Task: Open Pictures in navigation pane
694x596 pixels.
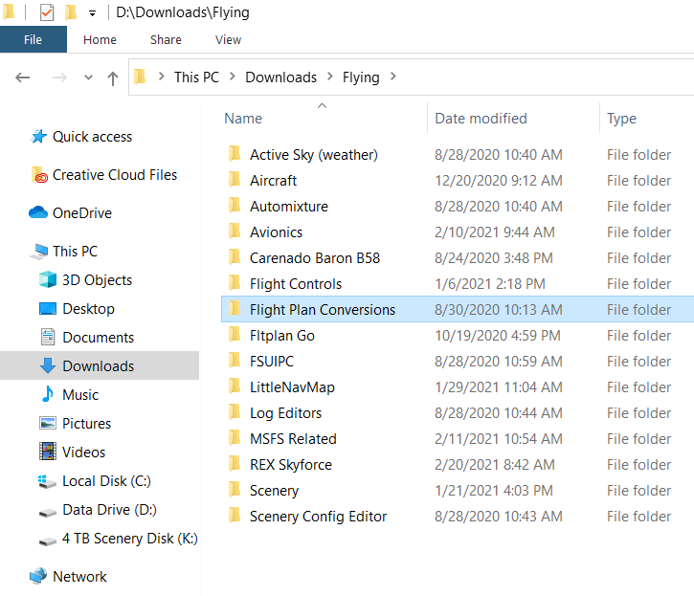Action: [87, 423]
